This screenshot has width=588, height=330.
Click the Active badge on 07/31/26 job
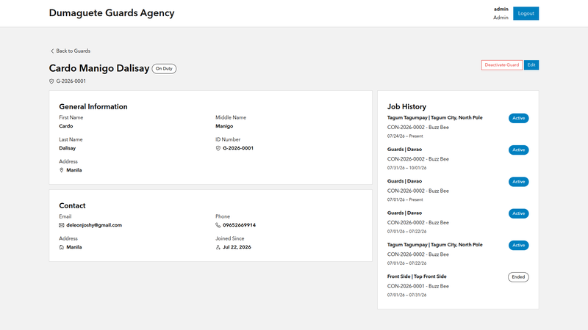click(x=519, y=150)
